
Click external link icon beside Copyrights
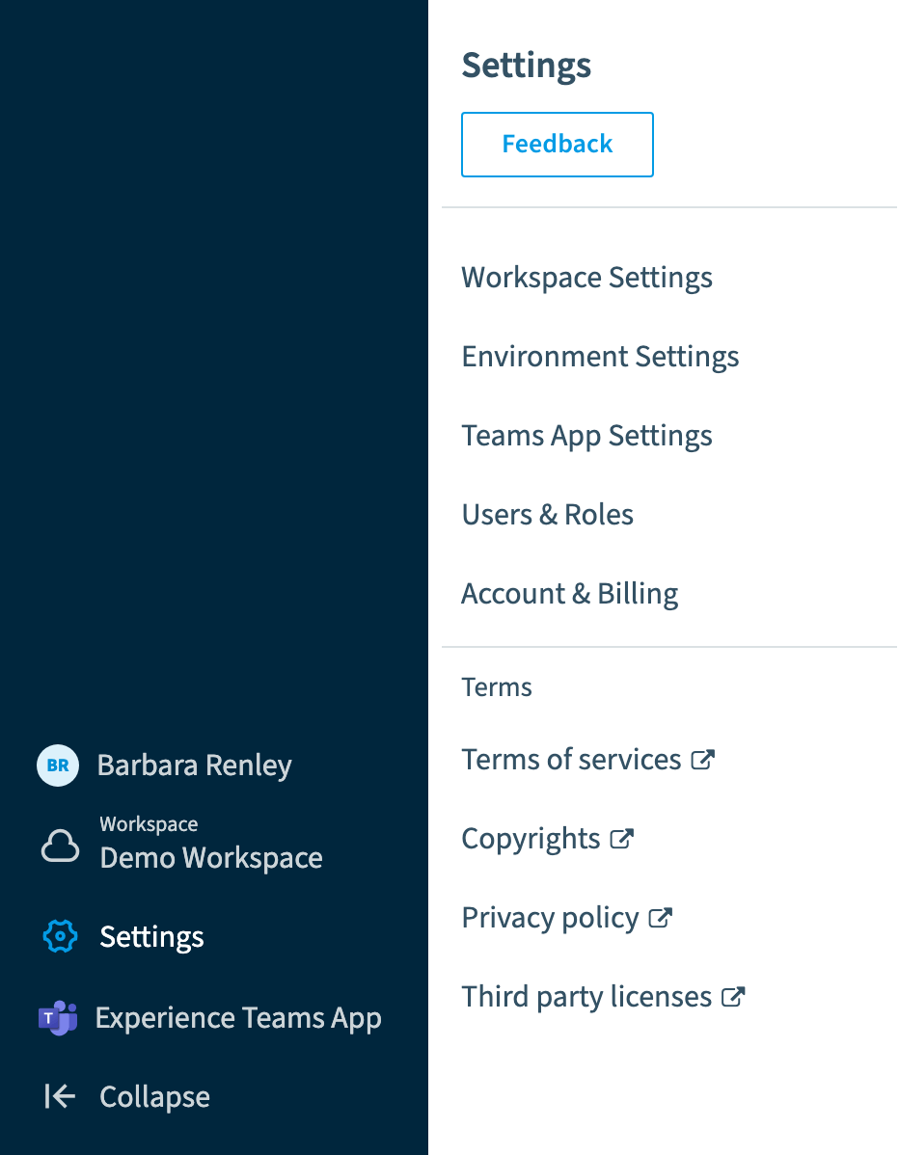(x=622, y=838)
